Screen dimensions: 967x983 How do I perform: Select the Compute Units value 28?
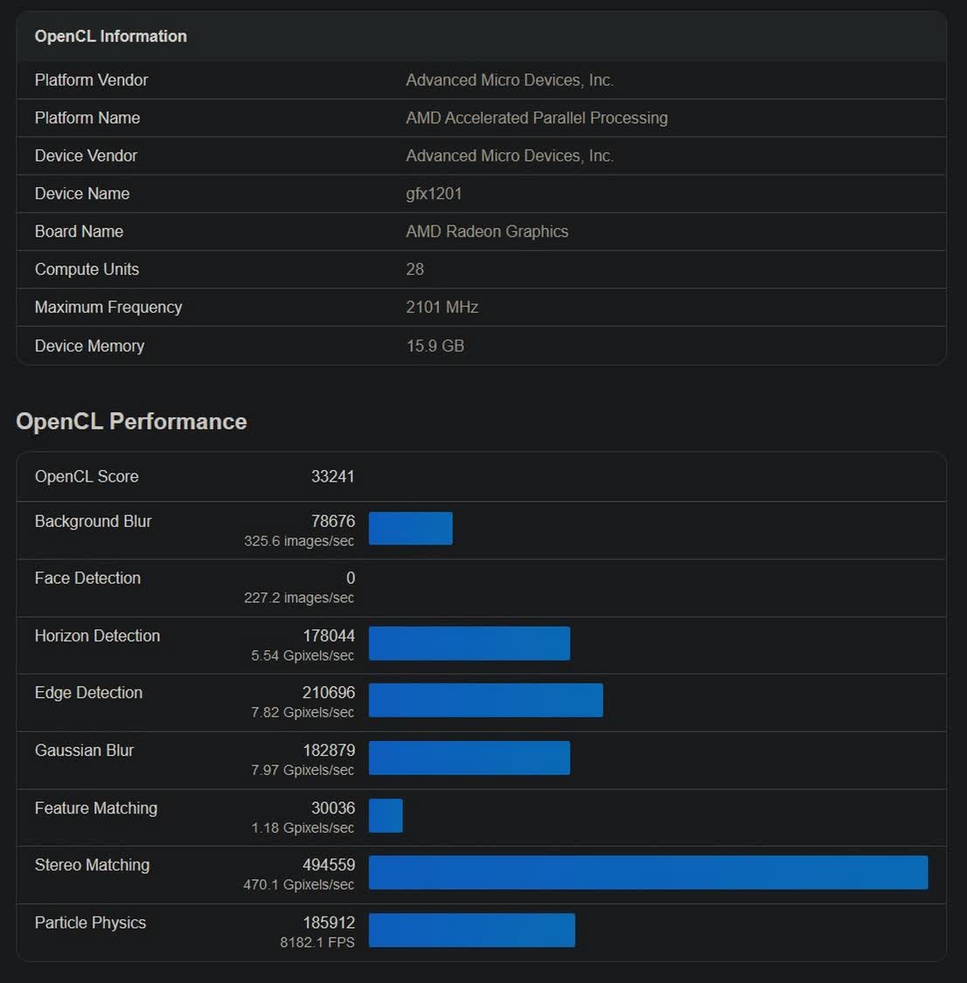click(414, 269)
